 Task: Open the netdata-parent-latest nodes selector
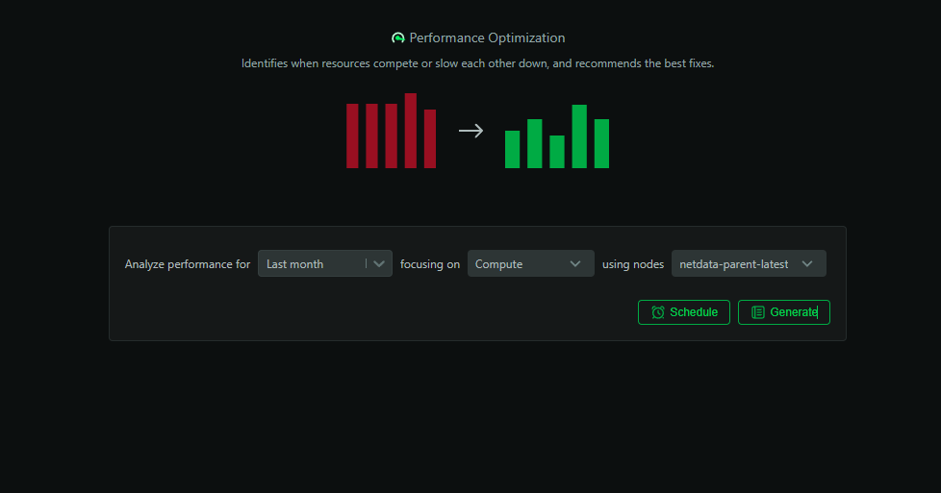click(x=736, y=264)
